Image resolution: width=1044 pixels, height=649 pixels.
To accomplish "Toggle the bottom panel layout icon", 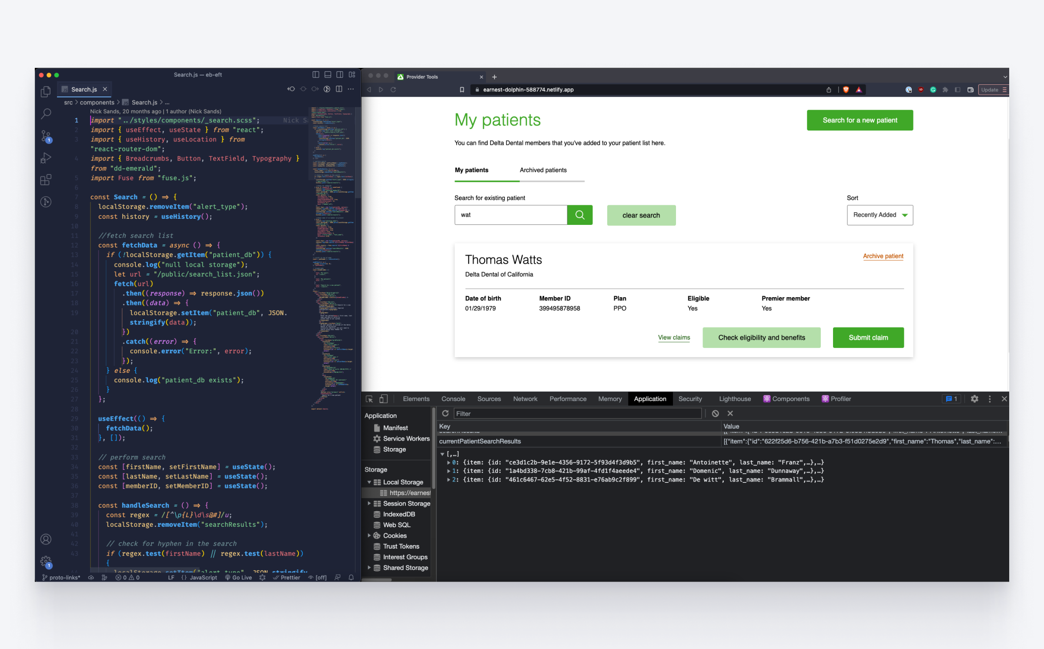I will 328,75.
